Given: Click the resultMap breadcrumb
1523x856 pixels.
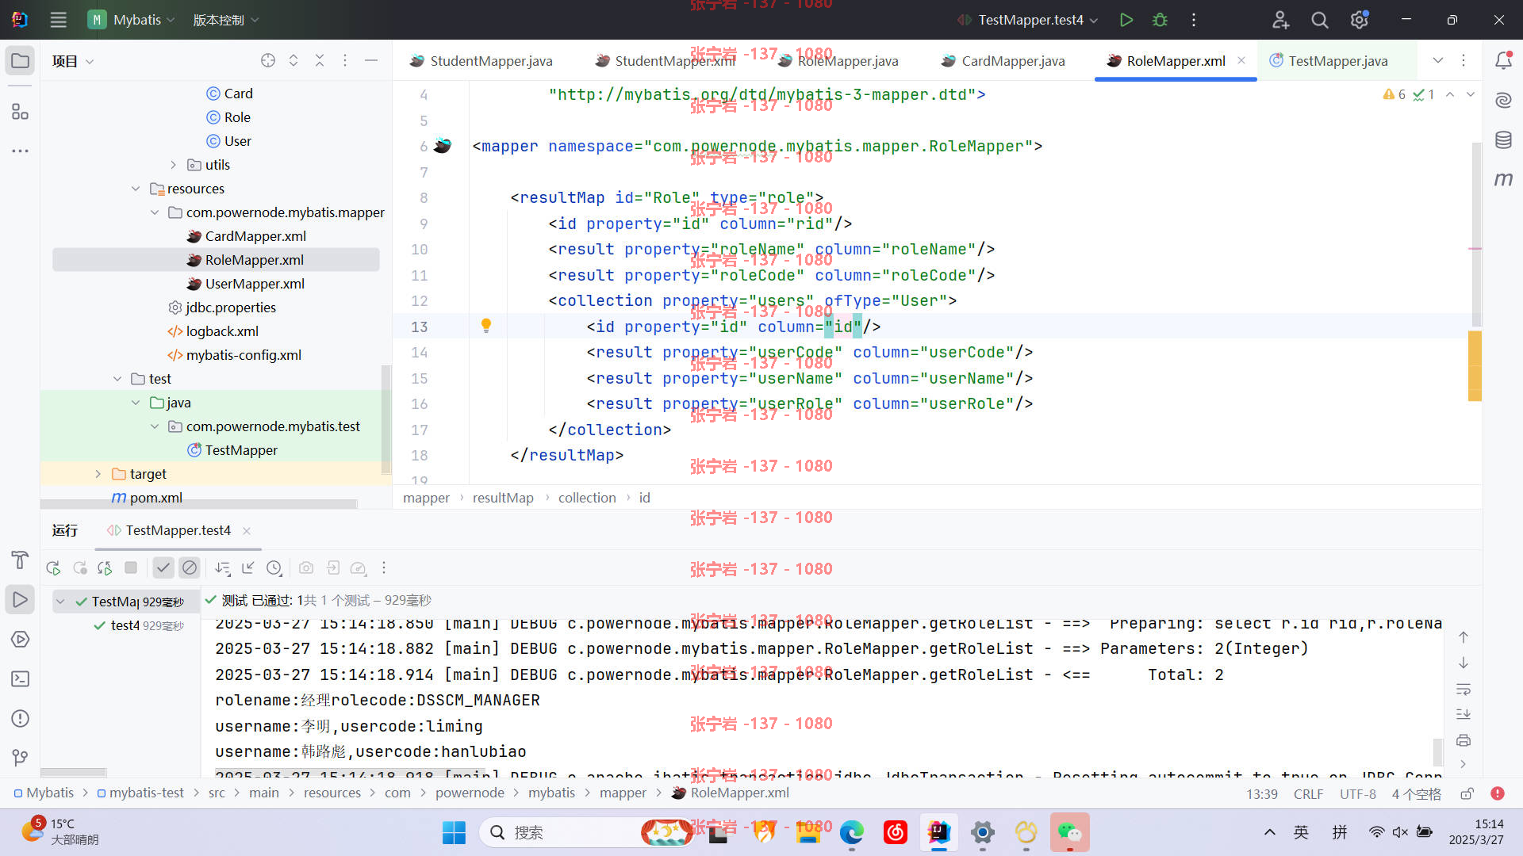Looking at the screenshot, I should tap(503, 498).
